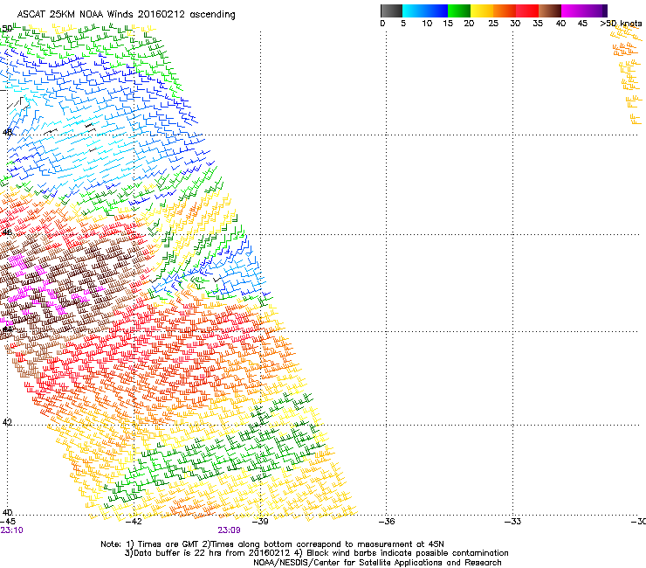Select the '-33' longitude axis label
The width and height of the screenshot is (646, 568).
click(x=513, y=522)
